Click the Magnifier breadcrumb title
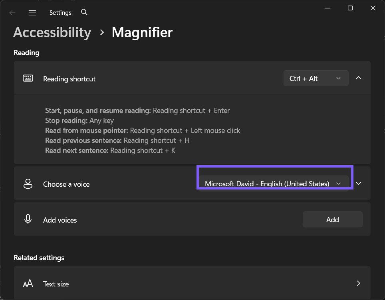Screen dimensions: 385x300 (142, 32)
